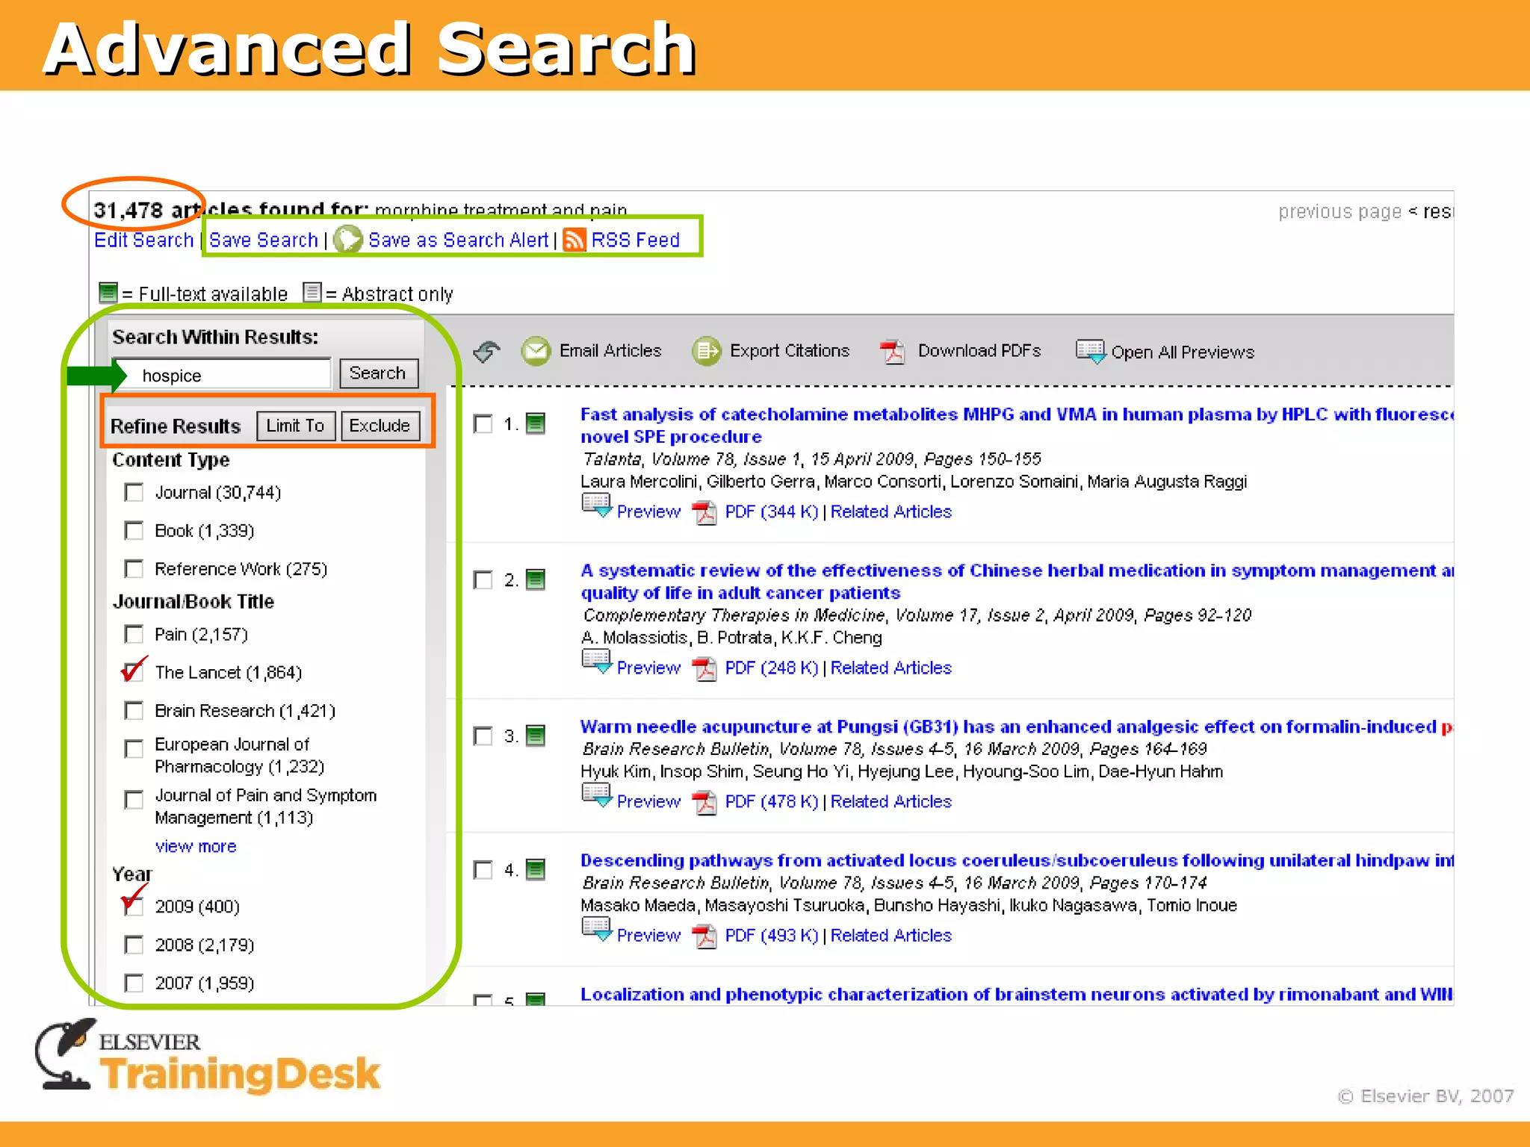
Task: Click the Preview icon under the Descending pathways article
Action: pyautogui.click(x=597, y=929)
